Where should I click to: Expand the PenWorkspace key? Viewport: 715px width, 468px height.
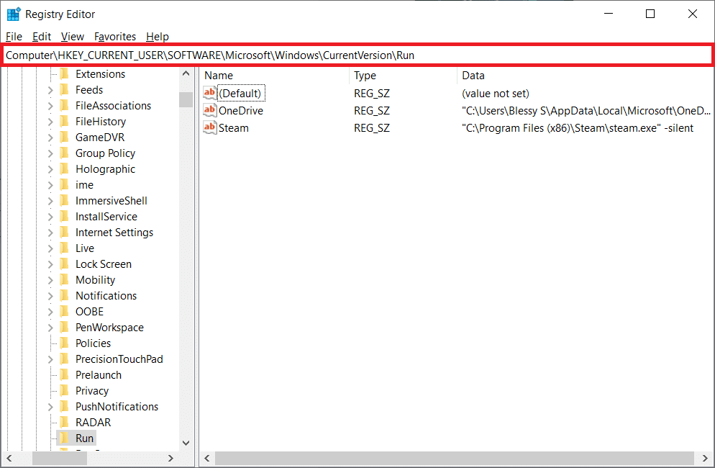pos(50,328)
